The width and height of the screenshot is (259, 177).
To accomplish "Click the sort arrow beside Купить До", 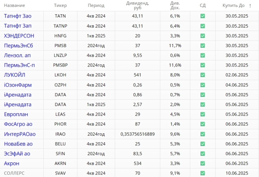I will [x=250, y=5].
